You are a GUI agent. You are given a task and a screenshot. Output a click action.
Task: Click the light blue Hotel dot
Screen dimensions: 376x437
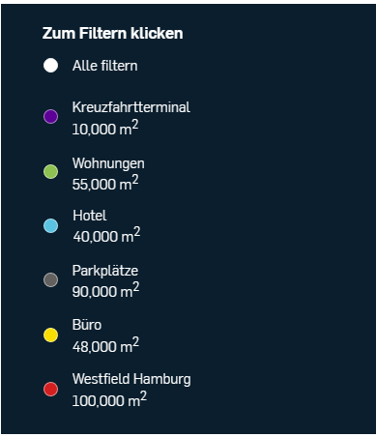tap(50, 225)
